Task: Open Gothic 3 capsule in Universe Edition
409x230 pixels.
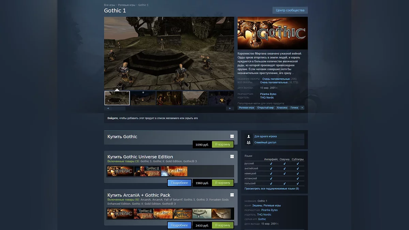Action: tap(174, 171)
